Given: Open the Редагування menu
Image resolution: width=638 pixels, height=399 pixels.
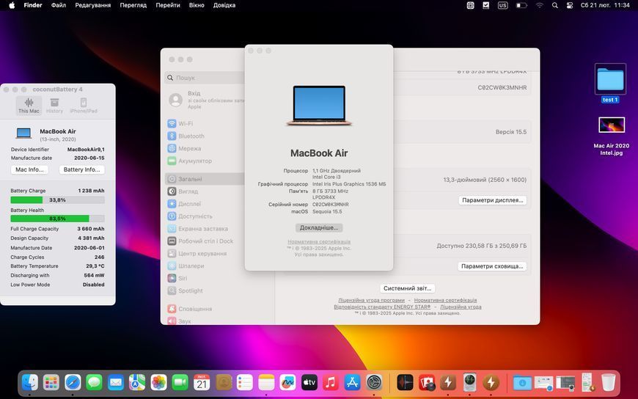Looking at the screenshot, I should pos(93,5).
